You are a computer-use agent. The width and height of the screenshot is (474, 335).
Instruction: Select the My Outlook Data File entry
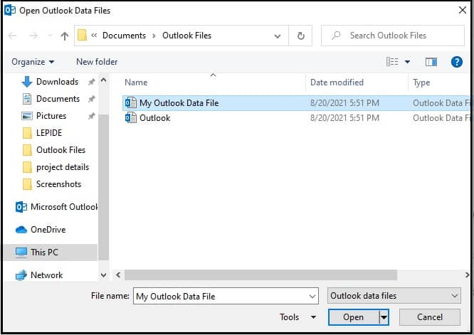coord(296,103)
